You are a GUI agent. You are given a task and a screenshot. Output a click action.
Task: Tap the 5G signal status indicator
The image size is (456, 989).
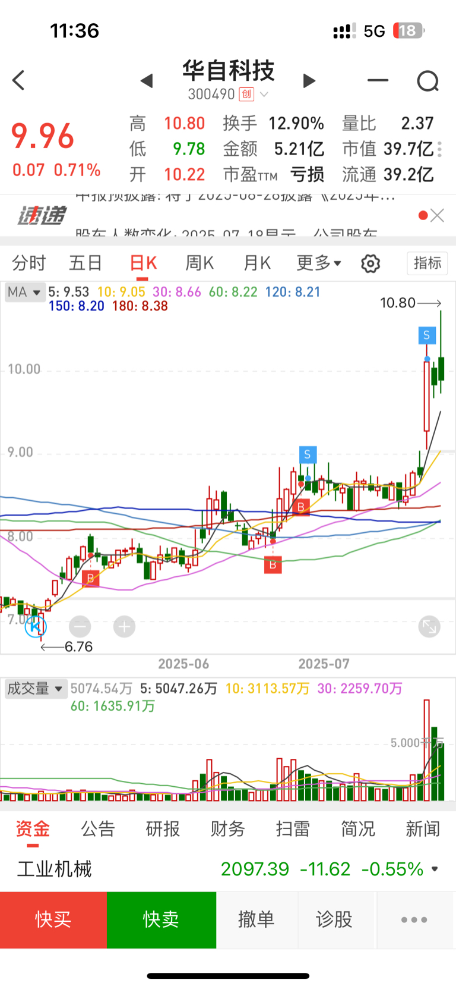(374, 31)
